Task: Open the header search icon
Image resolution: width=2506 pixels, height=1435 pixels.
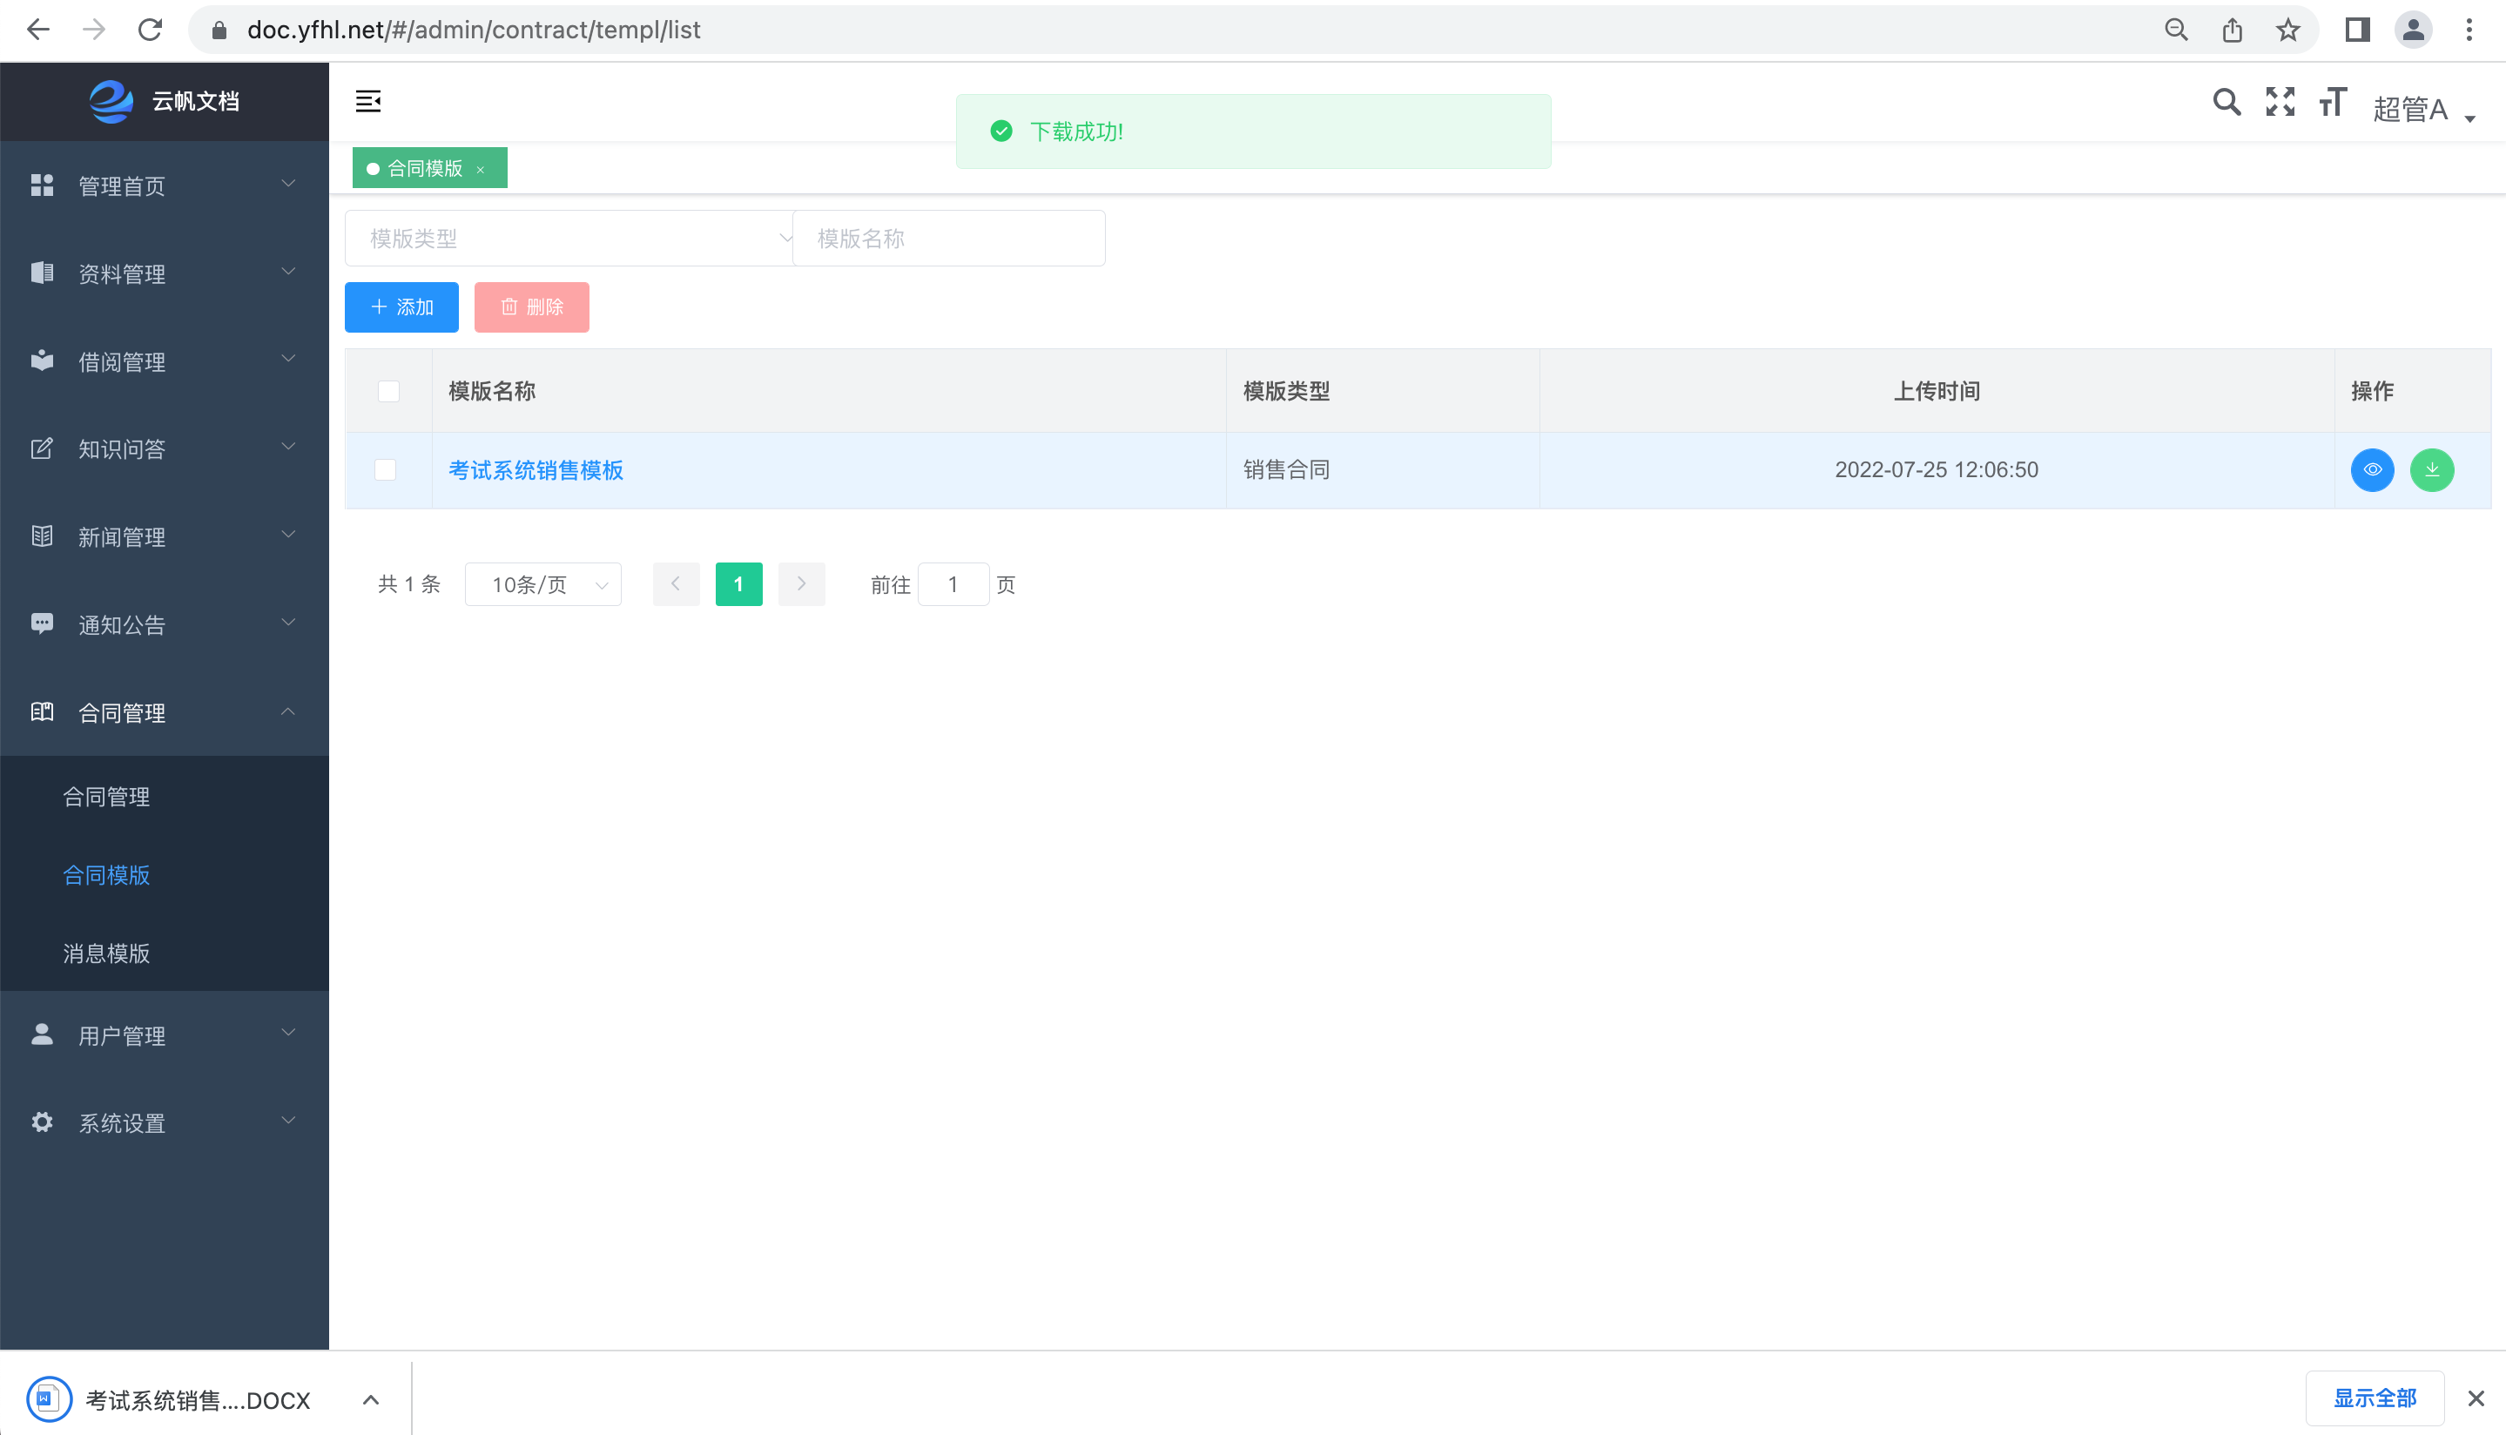Action: tap(2226, 103)
